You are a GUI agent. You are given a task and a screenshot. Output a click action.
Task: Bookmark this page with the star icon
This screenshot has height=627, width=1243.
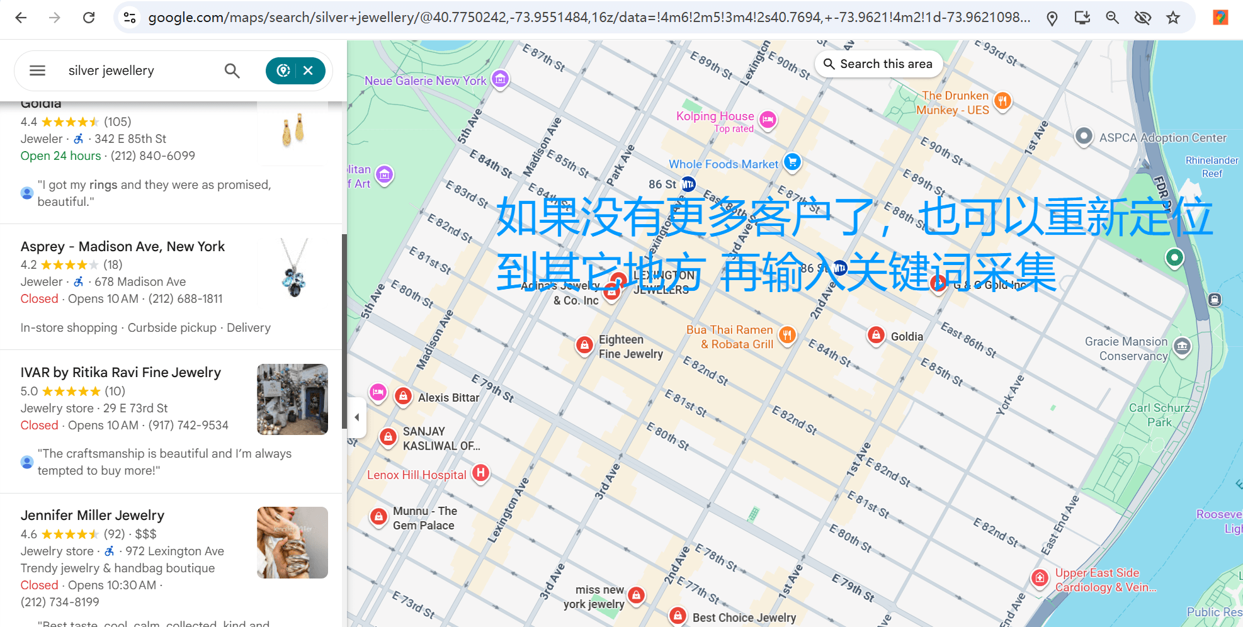coord(1172,18)
